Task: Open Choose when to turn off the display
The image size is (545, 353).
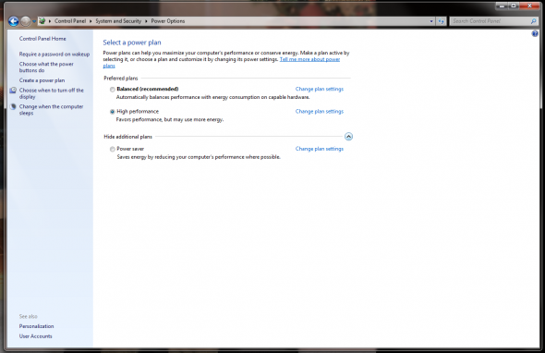Action: [x=52, y=93]
